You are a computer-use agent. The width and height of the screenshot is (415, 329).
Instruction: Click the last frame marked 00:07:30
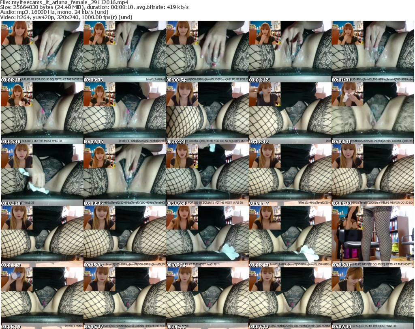pyautogui.click(x=372, y=298)
